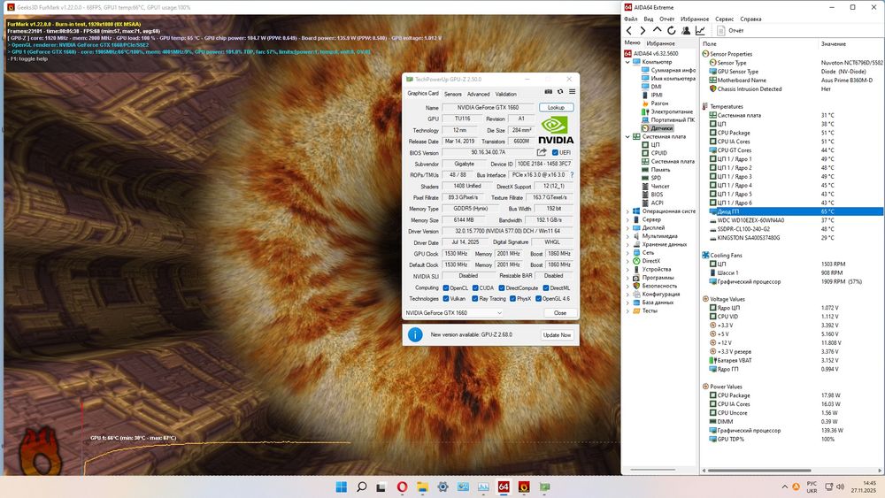Open GPU selection dropdown in GPU-Z
The height and width of the screenshot is (498, 885).
point(454,313)
